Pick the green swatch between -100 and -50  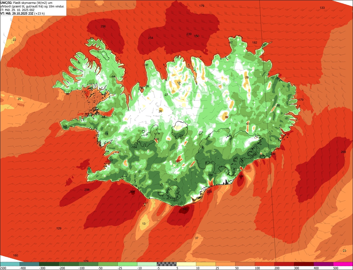pyautogui.click(x=88, y=264)
